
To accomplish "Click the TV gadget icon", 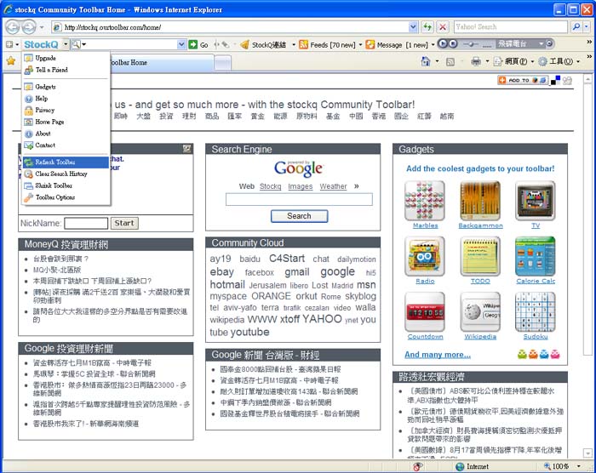I will pyautogui.click(x=536, y=201).
